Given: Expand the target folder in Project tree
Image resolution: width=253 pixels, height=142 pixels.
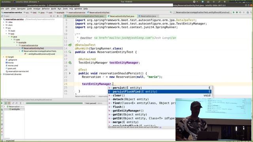Looking at the screenshot, I should coord(4,57).
